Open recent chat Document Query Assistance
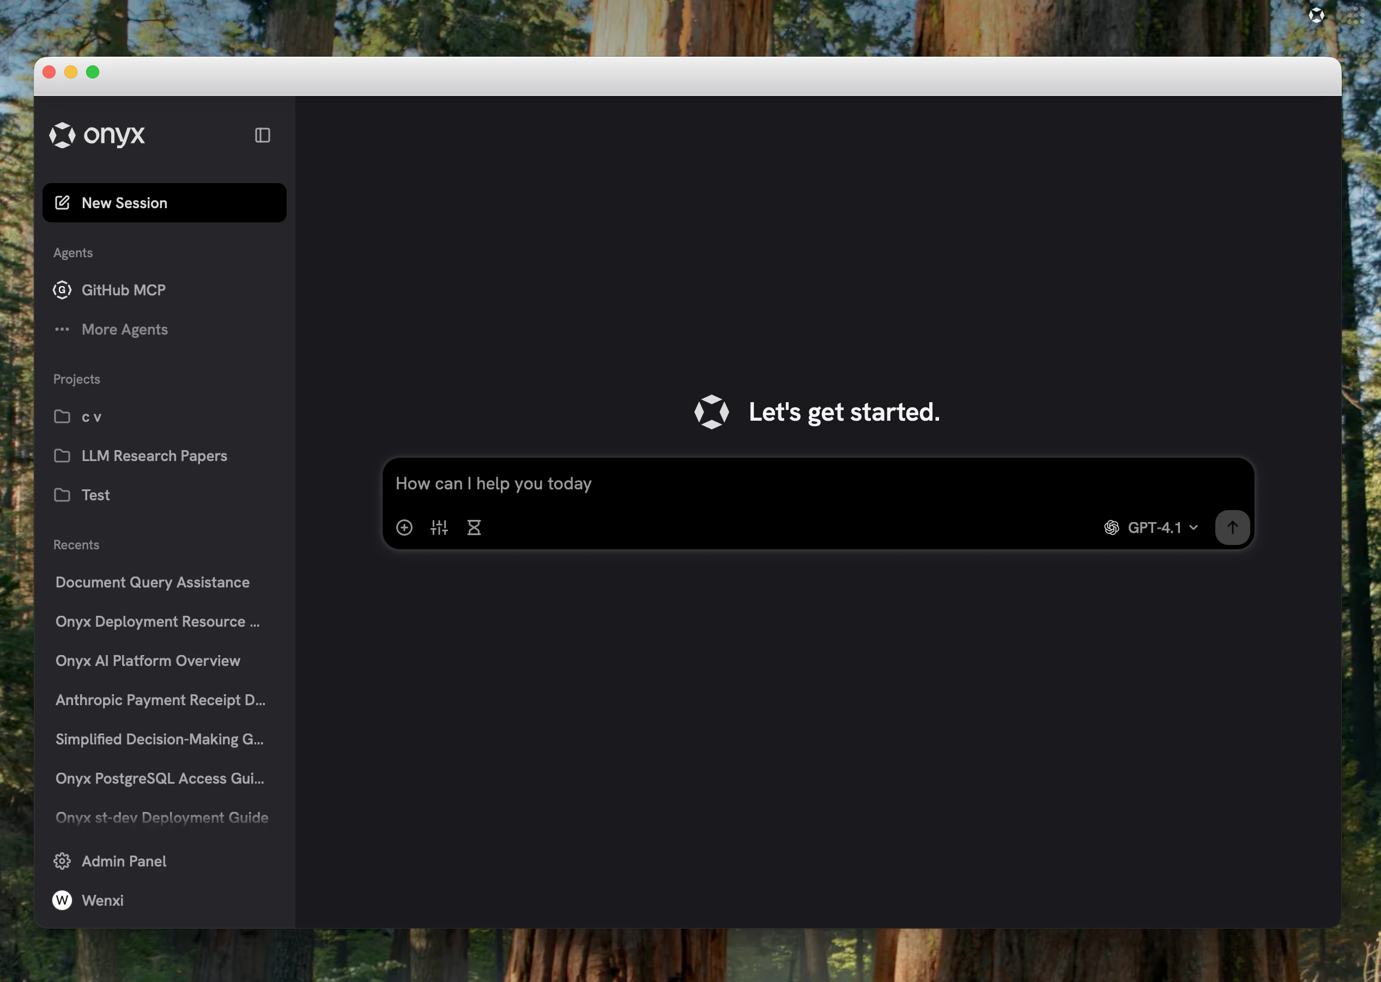The image size is (1381, 982). (153, 581)
